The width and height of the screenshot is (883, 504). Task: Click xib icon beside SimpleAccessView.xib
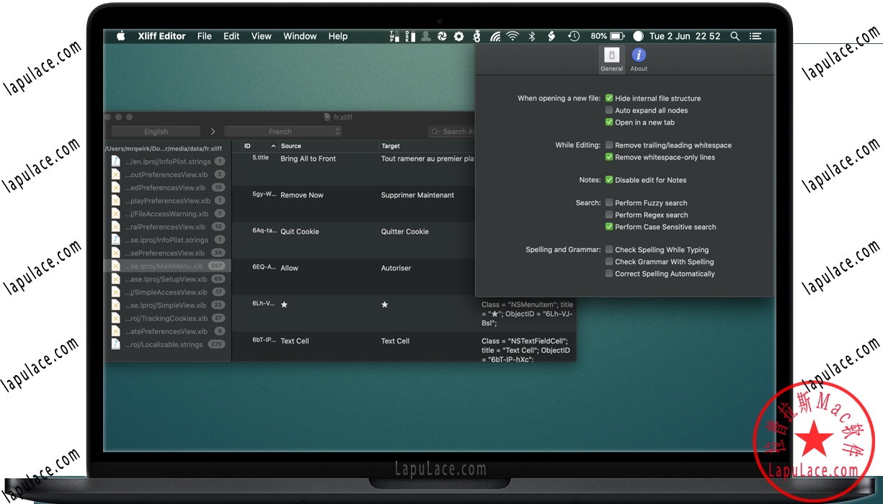(x=115, y=292)
